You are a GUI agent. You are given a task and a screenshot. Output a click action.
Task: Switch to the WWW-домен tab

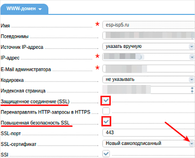coord(22,9)
